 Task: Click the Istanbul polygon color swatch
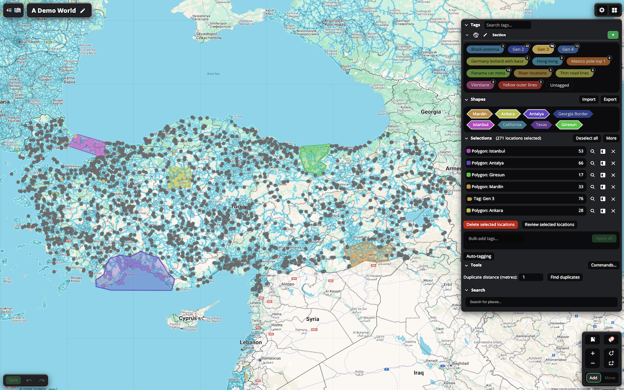pyautogui.click(x=468, y=152)
